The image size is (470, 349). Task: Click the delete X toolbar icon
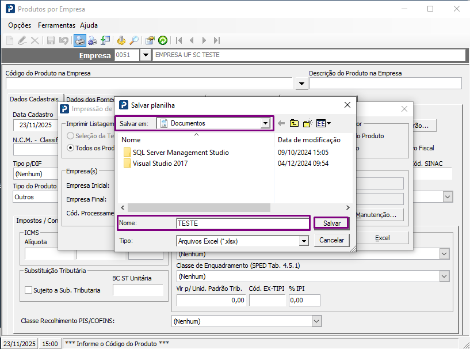[x=35, y=40]
